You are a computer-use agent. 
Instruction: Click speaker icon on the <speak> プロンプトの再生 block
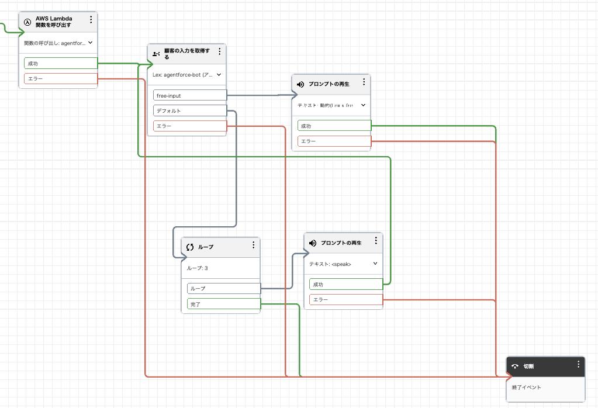313,243
